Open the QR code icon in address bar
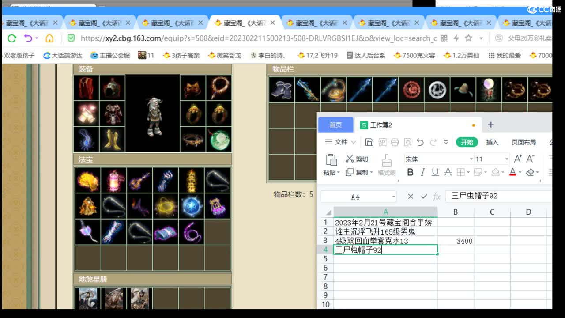Image resolution: width=565 pixels, height=318 pixels. [x=444, y=38]
